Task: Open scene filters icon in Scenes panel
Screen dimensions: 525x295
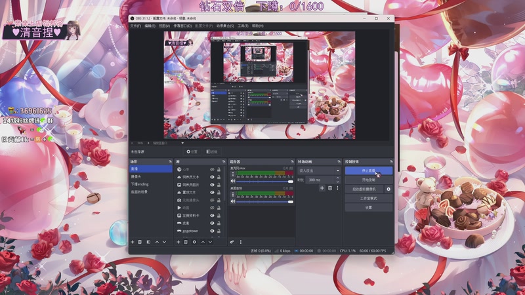Action: click(148, 242)
